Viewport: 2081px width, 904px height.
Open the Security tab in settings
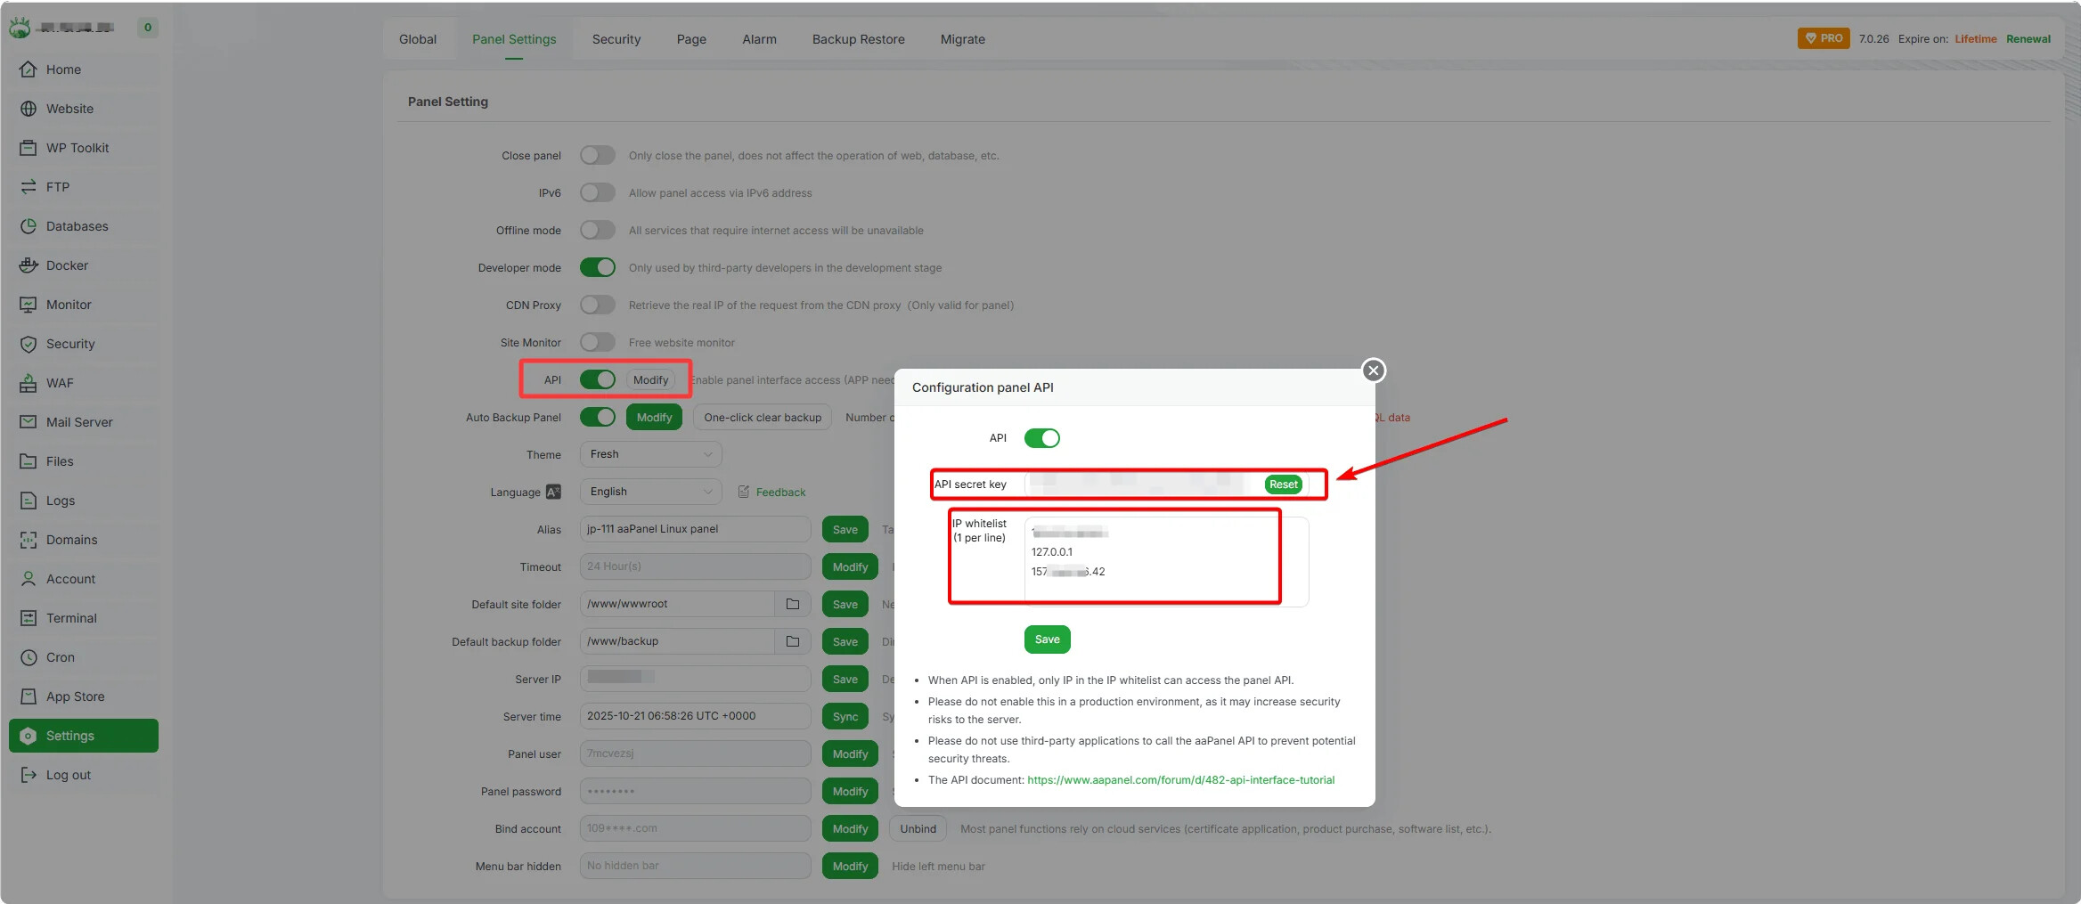tap(616, 39)
